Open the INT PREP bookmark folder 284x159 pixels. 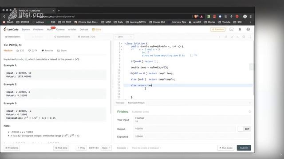(x=65, y=22)
